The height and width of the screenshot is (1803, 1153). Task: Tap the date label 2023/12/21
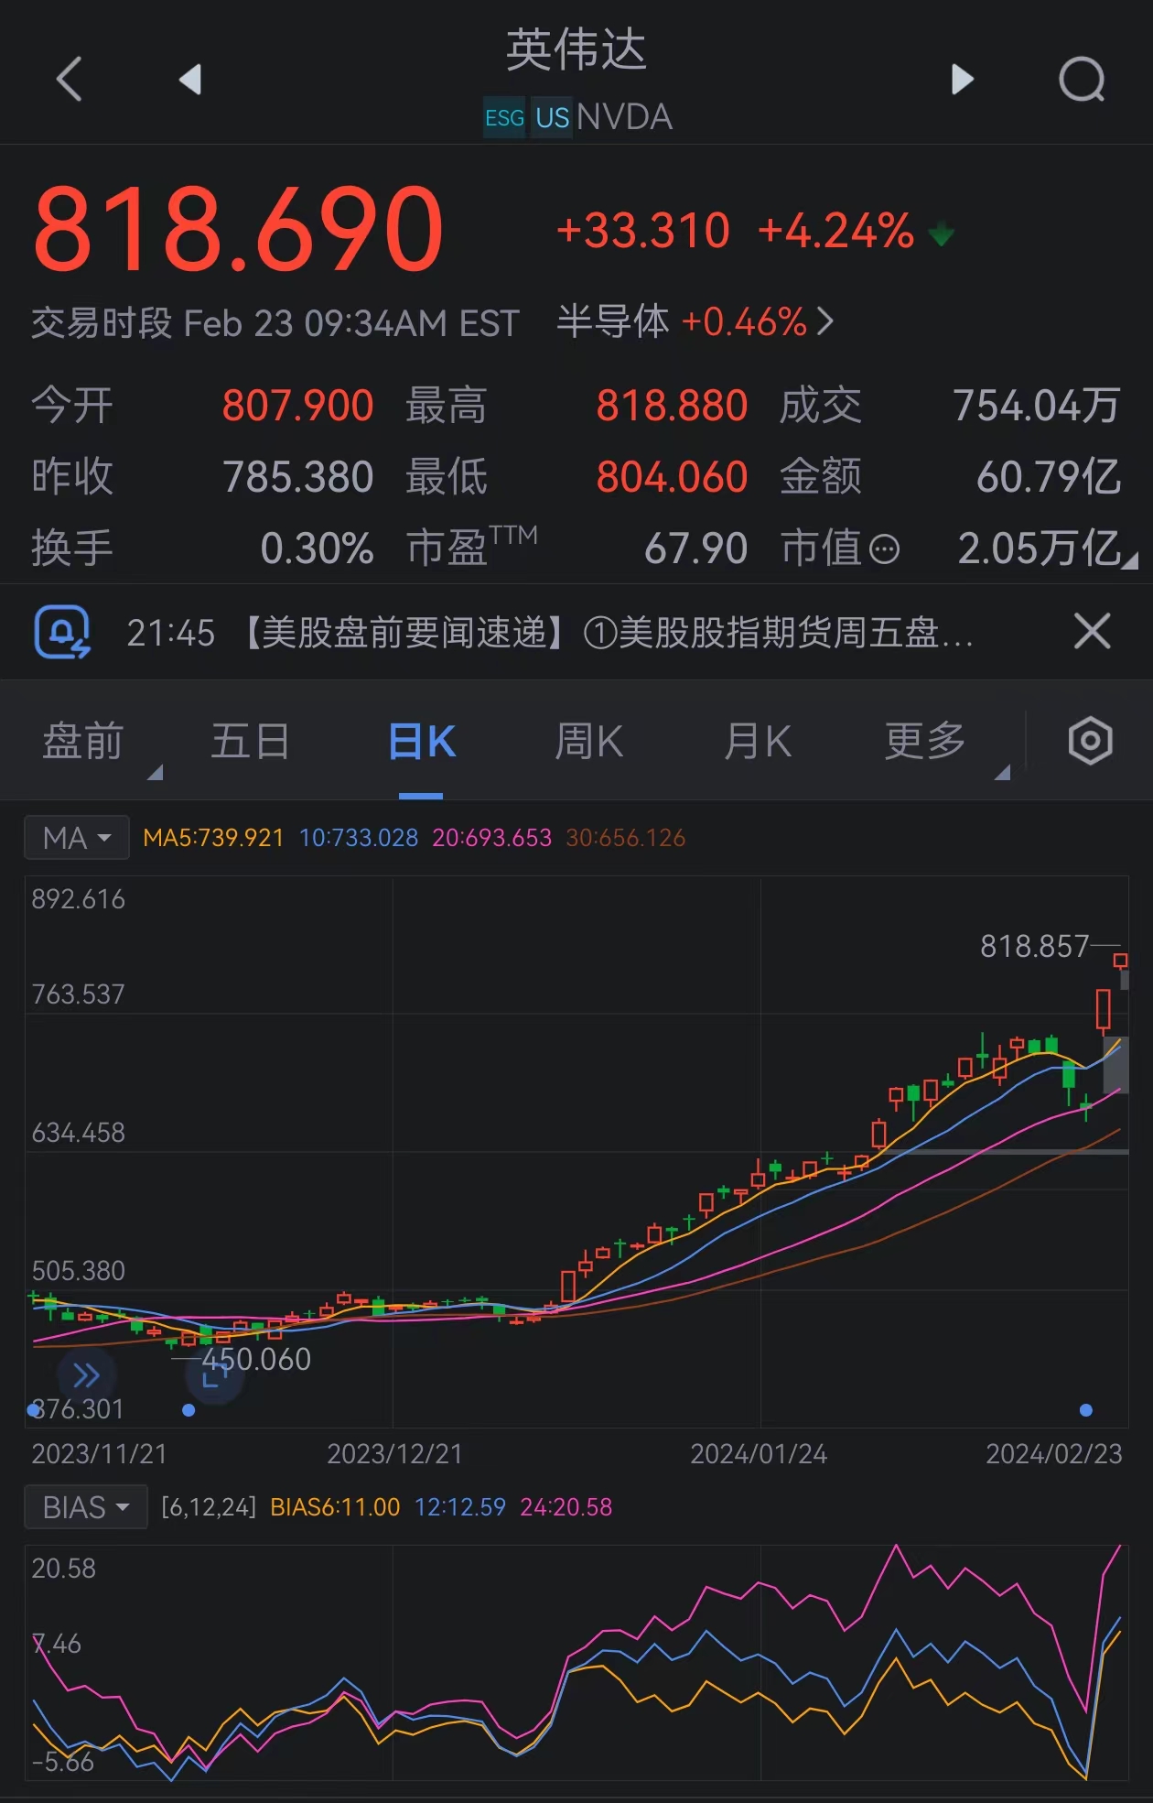[x=395, y=1454]
